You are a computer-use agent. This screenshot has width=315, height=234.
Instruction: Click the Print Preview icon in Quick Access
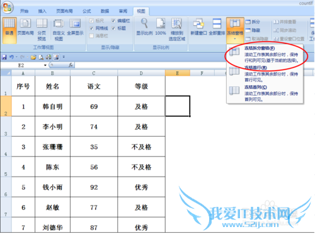click(42, 57)
